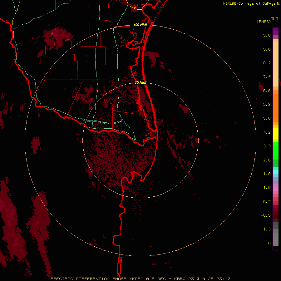This screenshot has width=281, height=281.
Task: Click the 6.6 value on the legend
Action: pos(267,91)
